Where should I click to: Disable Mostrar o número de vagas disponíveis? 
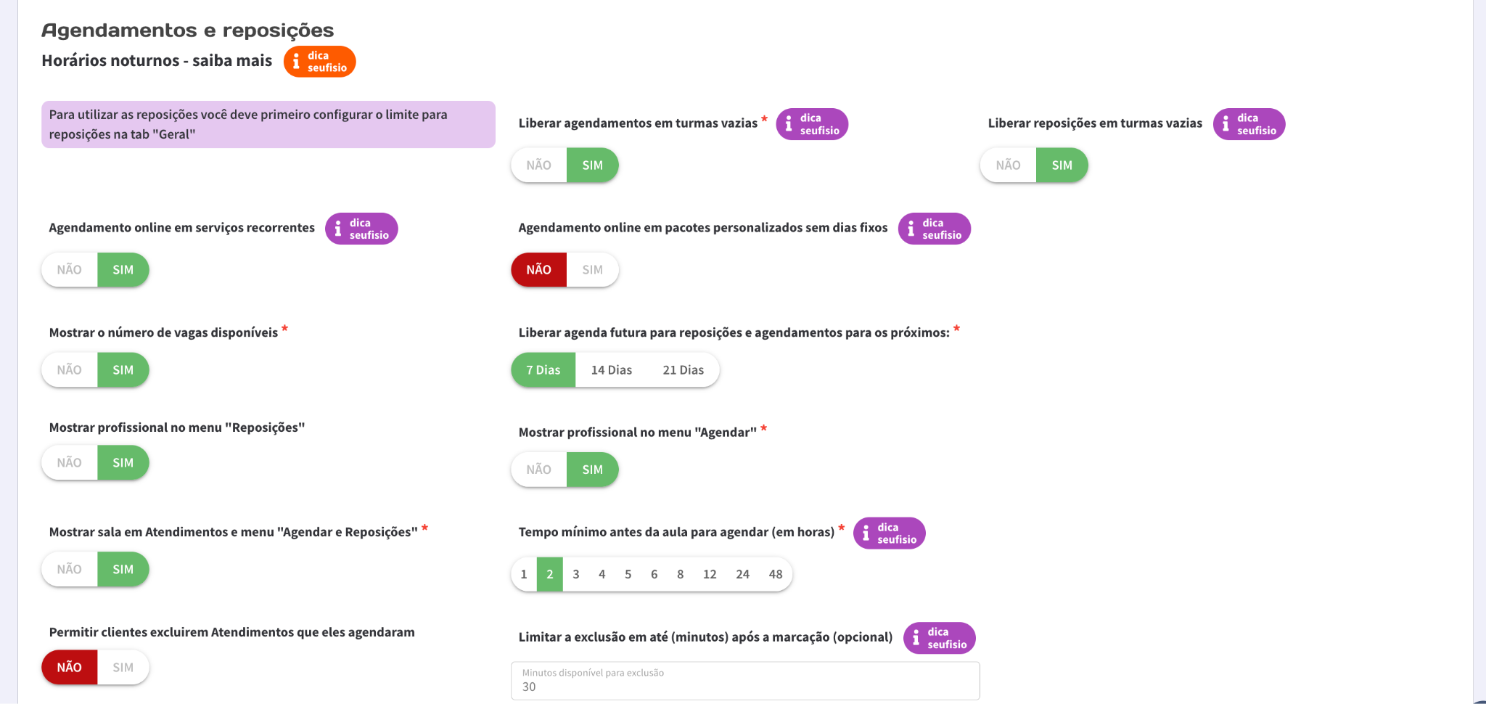[70, 370]
